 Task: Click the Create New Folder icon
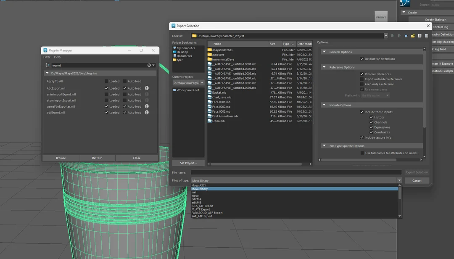point(413,35)
